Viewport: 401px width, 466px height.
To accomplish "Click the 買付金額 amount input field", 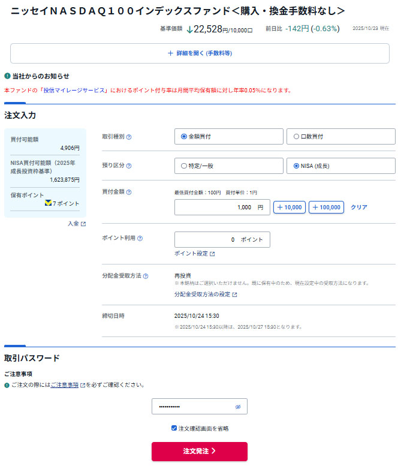I will pyautogui.click(x=222, y=208).
